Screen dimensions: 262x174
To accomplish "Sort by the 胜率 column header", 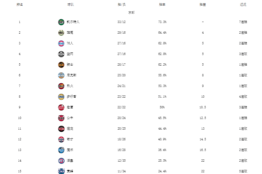I will tap(162, 5).
